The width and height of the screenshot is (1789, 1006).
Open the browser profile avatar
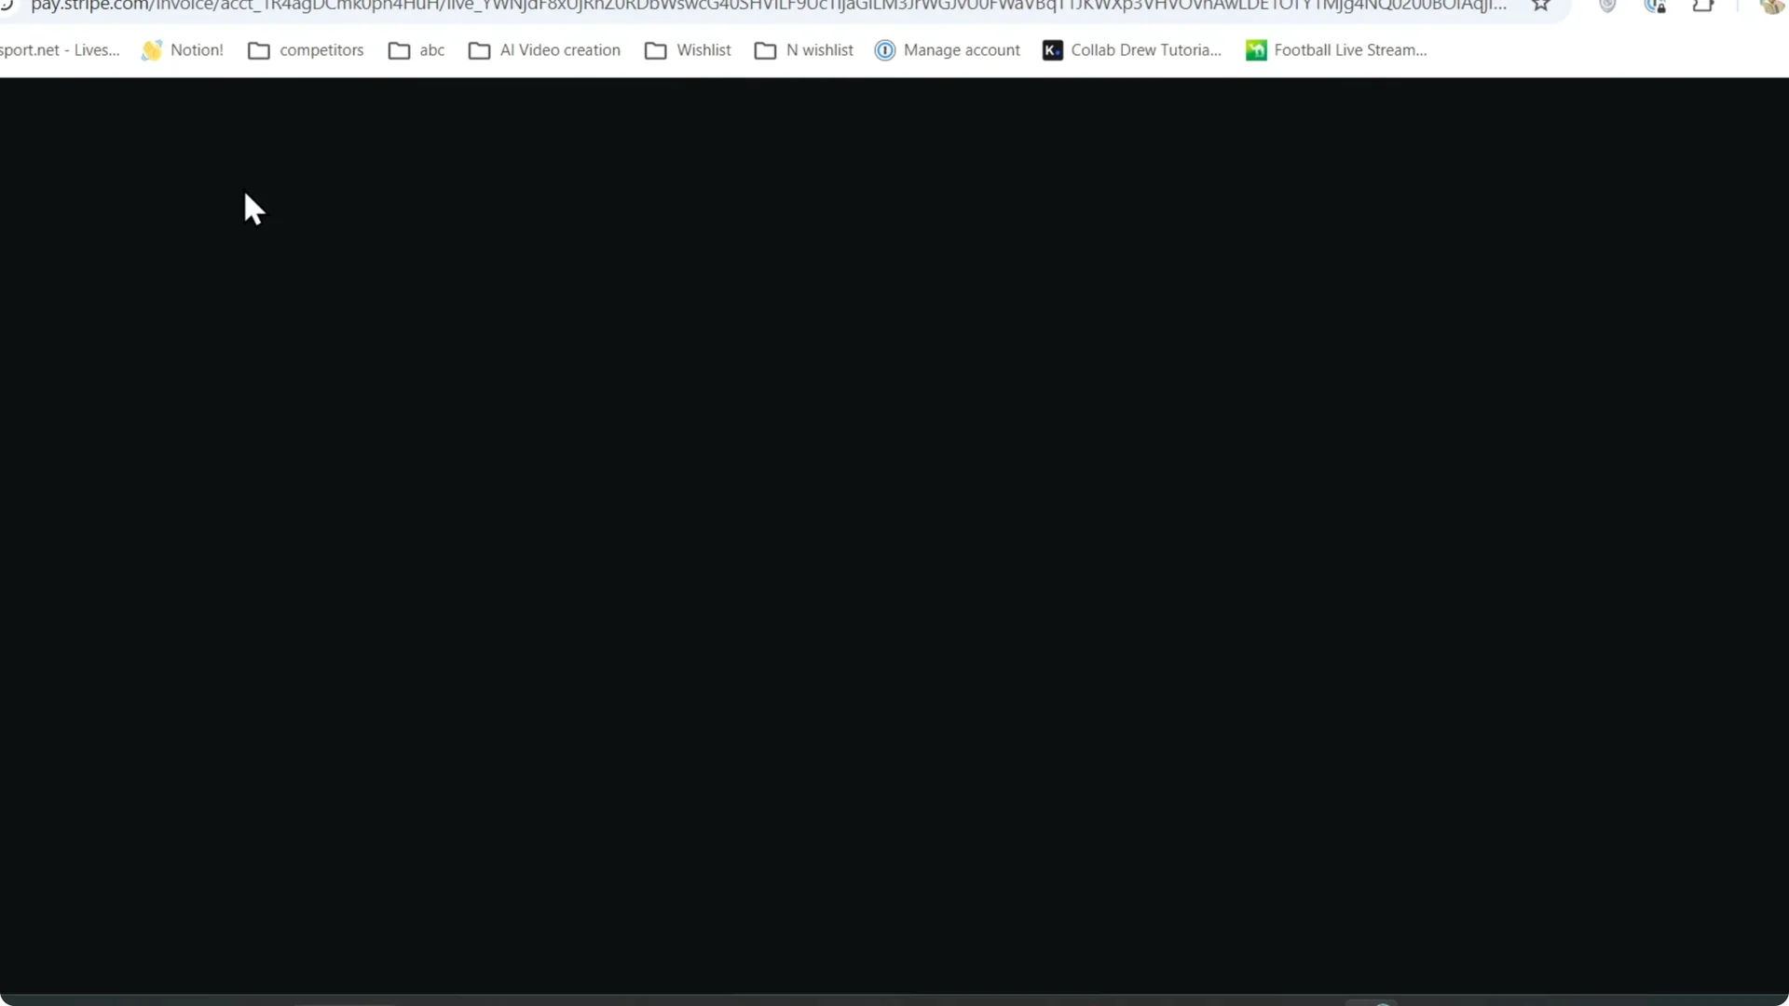tap(1771, 7)
